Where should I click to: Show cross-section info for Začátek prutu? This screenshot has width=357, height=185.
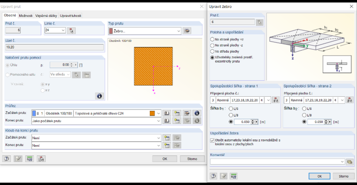click(x=197, y=113)
